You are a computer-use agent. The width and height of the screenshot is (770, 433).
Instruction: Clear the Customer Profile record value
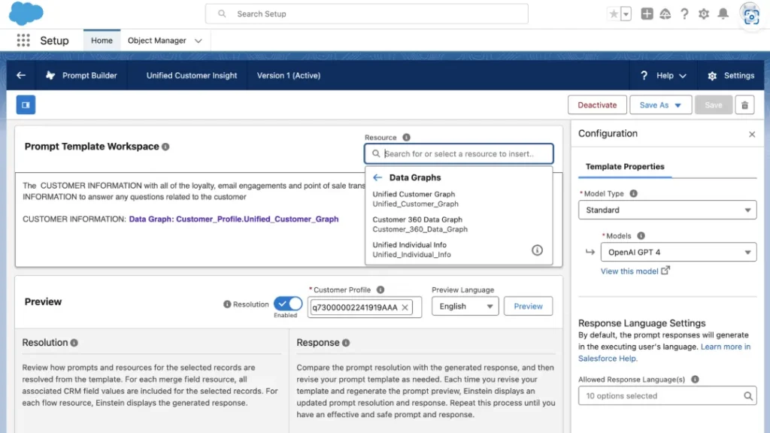(405, 307)
